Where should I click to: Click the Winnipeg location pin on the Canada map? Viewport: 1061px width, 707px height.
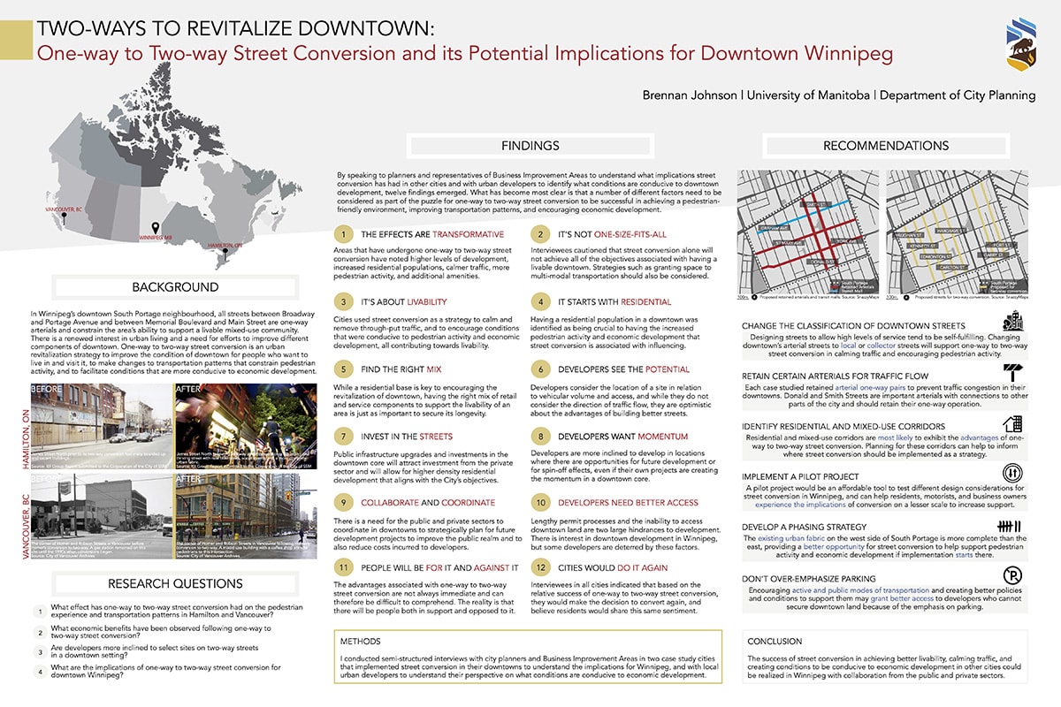click(156, 226)
